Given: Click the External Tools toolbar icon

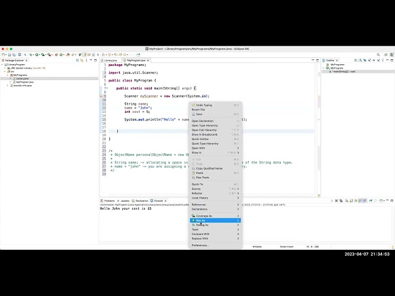Looking at the screenshot, I should 49,55.
